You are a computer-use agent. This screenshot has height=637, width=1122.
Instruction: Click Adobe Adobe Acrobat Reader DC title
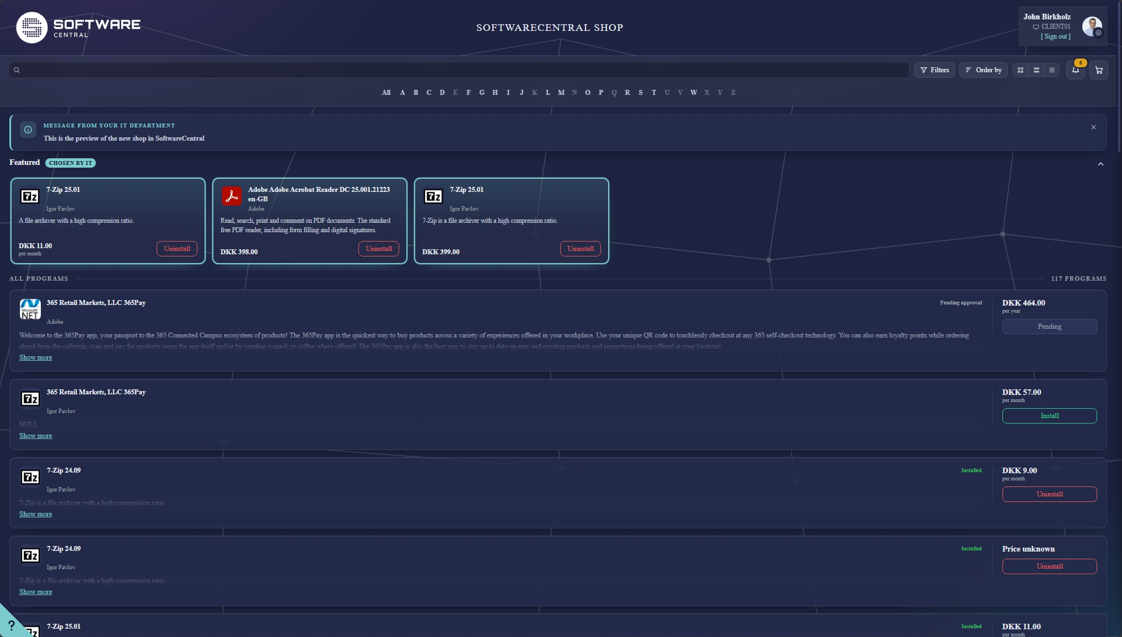coord(319,194)
